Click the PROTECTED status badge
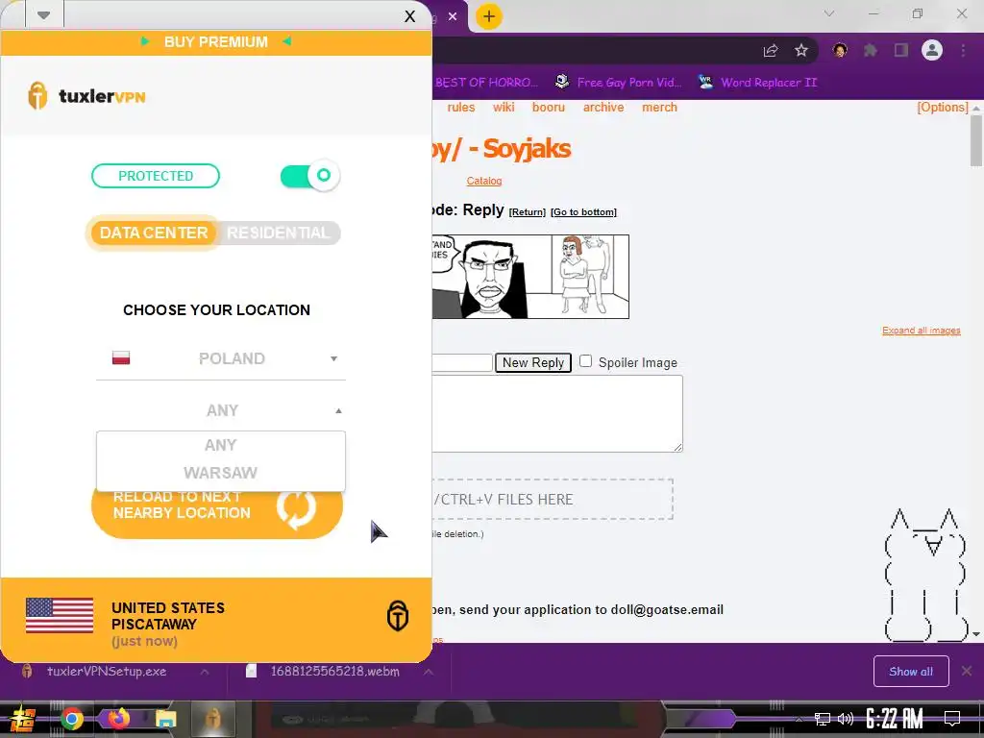The width and height of the screenshot is (984, 738). coord(156,176)
